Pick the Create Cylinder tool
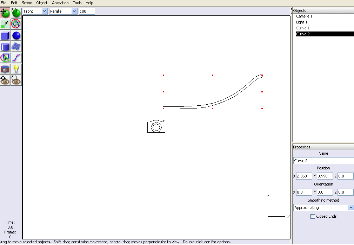The image size is (354, 245). (5, 47)
